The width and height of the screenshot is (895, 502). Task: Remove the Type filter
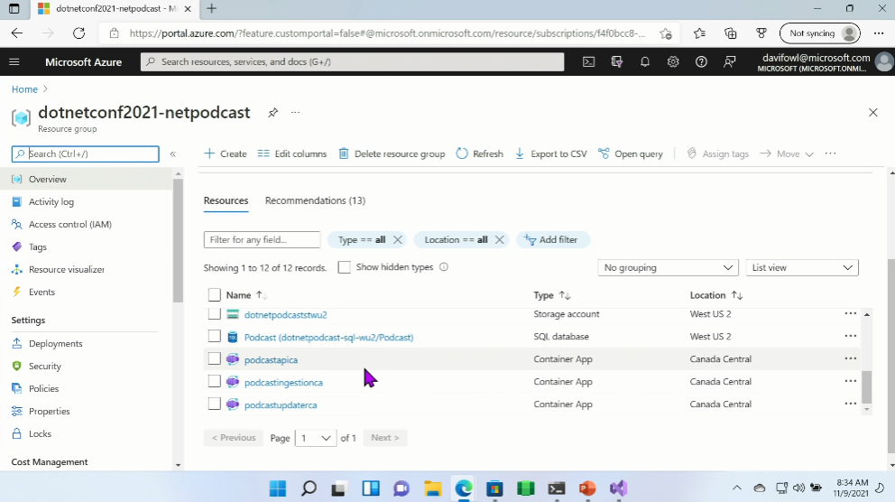point(398,240)
